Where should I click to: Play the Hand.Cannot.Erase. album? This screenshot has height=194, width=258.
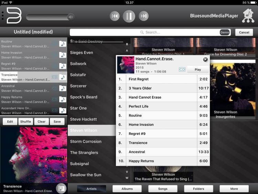click(x=198, y=70)
